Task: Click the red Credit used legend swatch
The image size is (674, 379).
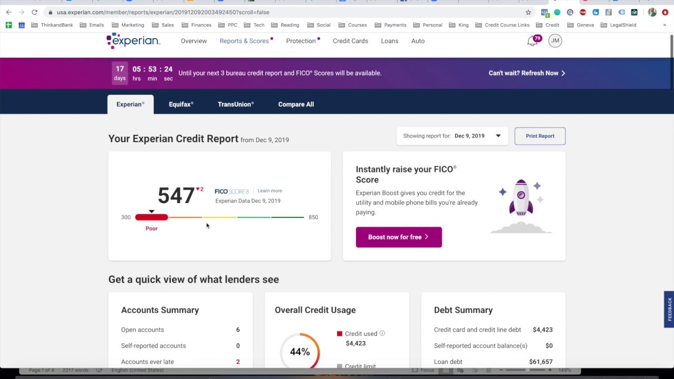Action: coord(340,334)
